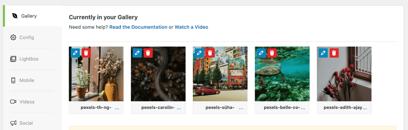Select the sea turtle thumbnail
The image size is (408, 130).
[282, 74]
